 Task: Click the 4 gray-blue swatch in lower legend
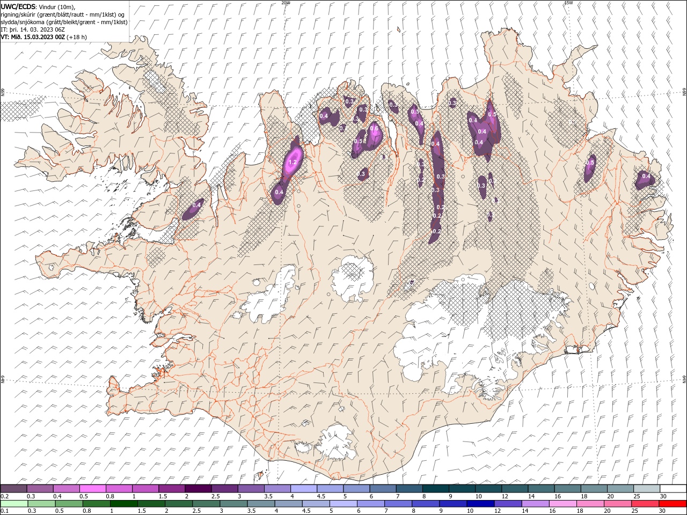[x=288, y=504]
